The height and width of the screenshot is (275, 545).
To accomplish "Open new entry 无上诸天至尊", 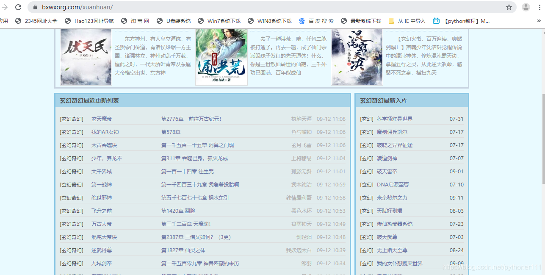I will 392,250.
